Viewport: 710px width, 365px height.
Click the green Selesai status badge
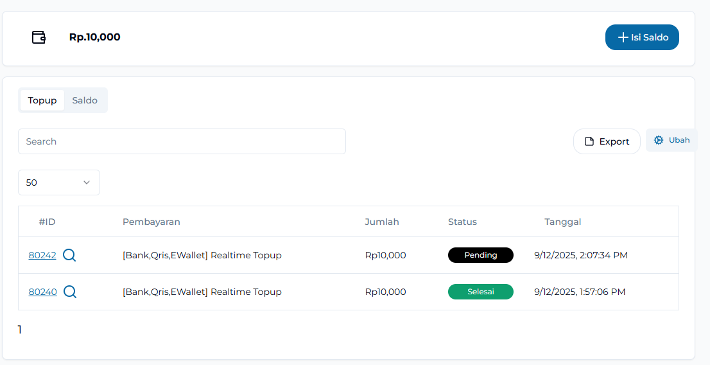click(x=481, y=292)
